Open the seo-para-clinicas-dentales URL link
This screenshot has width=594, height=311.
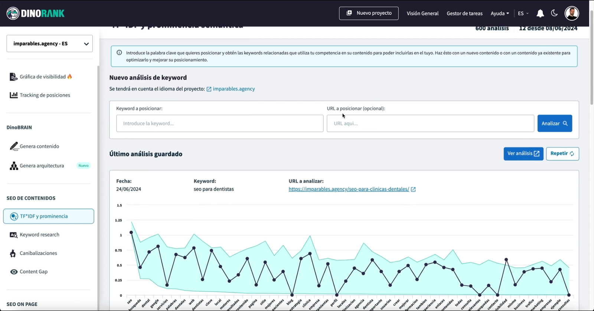click(349, 189)
